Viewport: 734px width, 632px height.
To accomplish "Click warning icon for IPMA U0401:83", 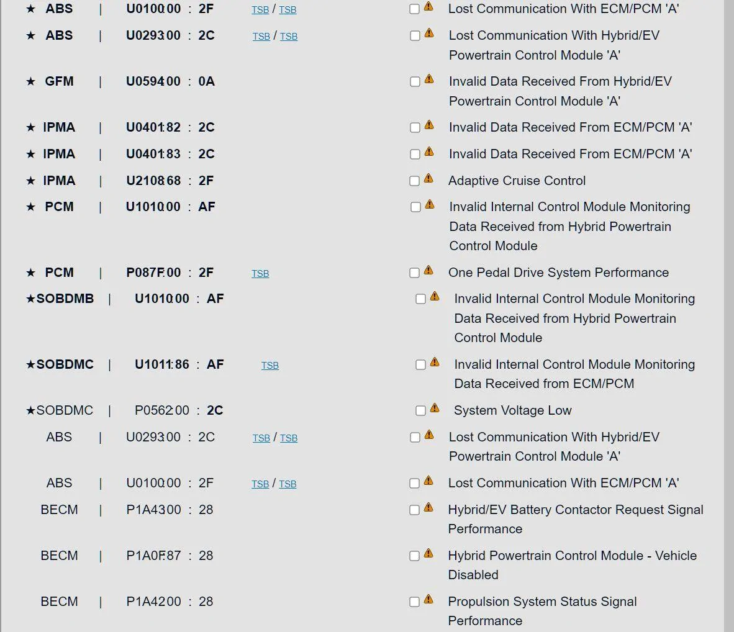I will [x=429, y=151].
